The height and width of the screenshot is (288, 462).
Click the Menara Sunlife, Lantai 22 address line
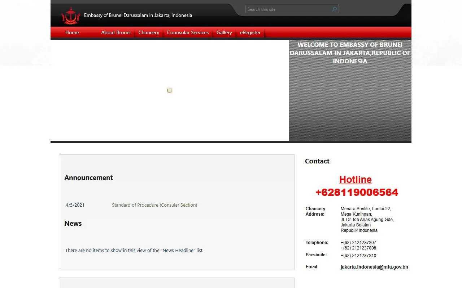tap(366, 209)
